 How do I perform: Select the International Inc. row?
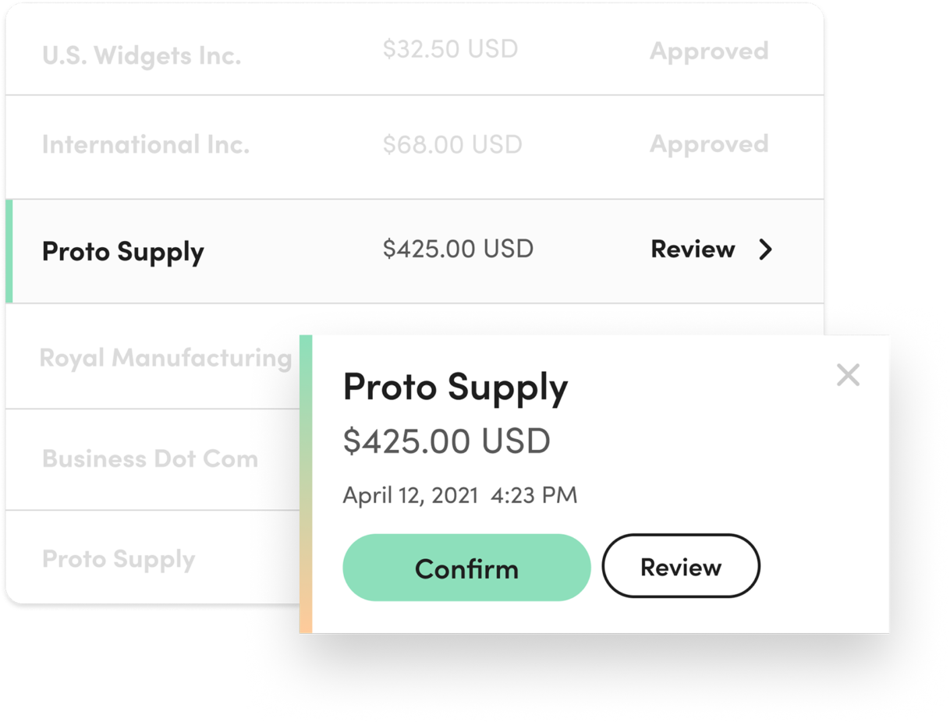[145, 144]
